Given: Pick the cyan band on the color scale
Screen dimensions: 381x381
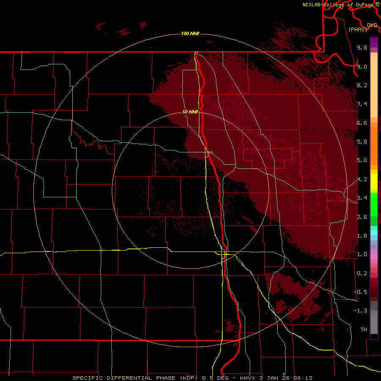Looking at the screenshot, I should [374, 233].
